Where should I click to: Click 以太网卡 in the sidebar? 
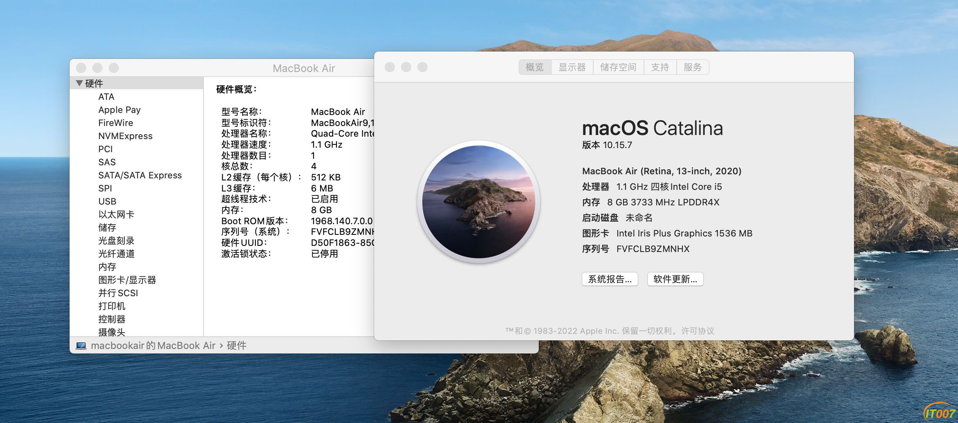pos(116,214)
